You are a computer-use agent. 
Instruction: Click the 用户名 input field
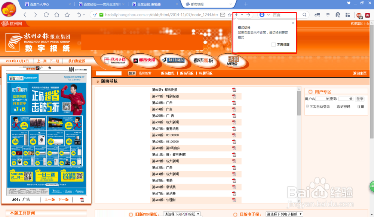(x=322, y=99)
